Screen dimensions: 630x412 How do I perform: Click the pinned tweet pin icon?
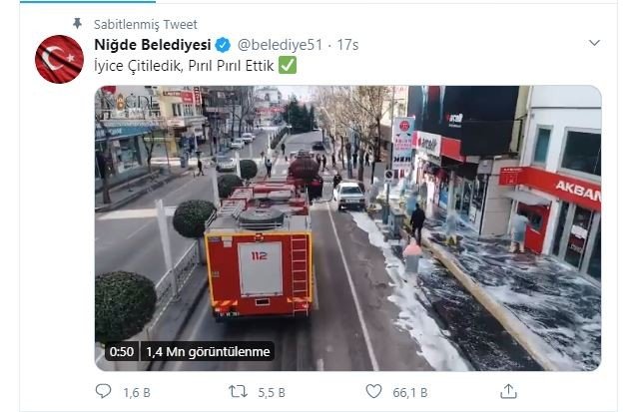click(77, 23)
